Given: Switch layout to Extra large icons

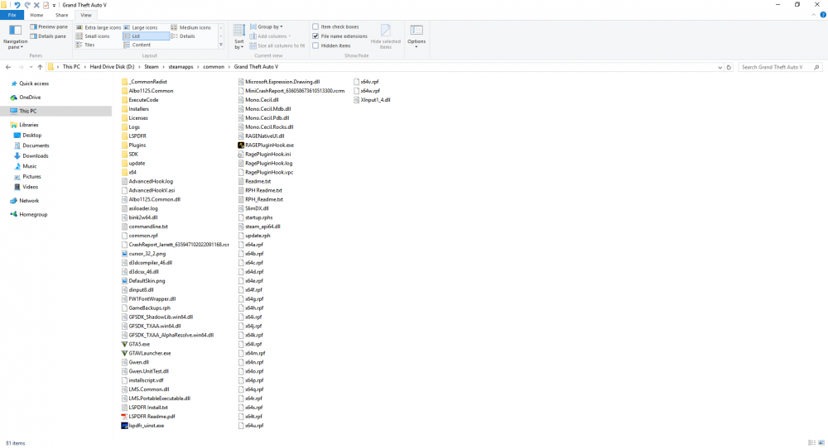Looking at the screenshot, I should tap(99, 27).
